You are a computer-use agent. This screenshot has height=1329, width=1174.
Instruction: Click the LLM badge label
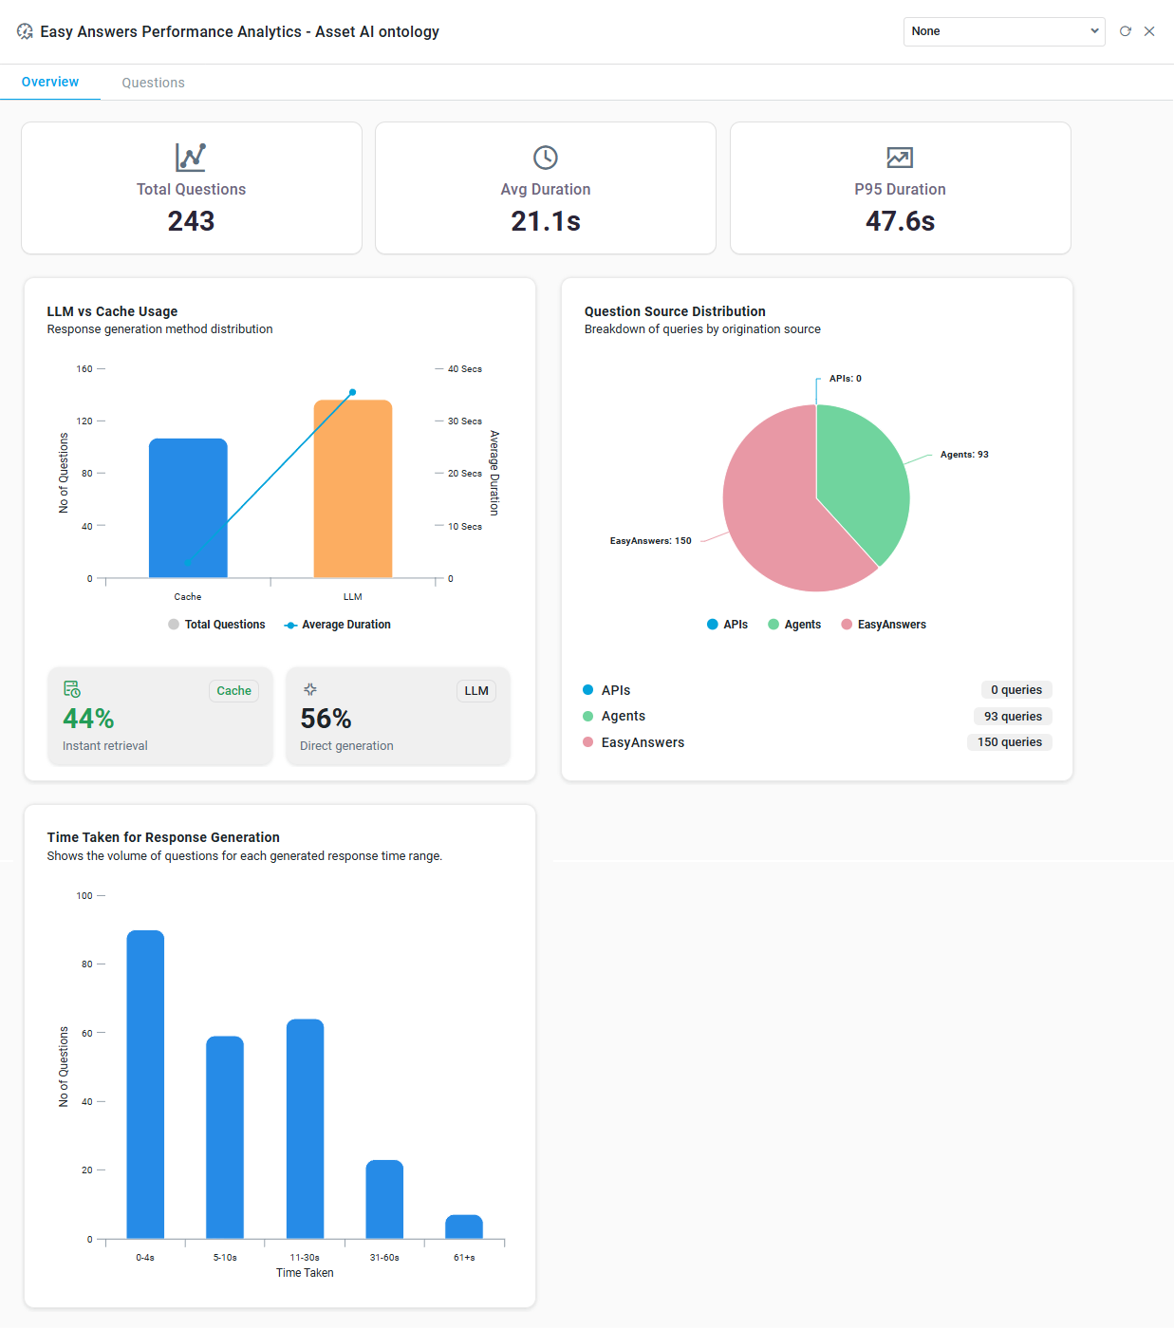(476, 691)
